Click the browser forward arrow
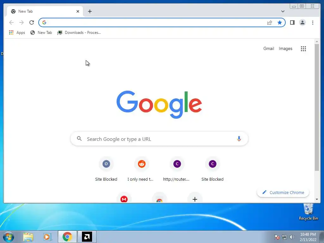Viewport: 324px width, 243px height. [x=22, y=22]
